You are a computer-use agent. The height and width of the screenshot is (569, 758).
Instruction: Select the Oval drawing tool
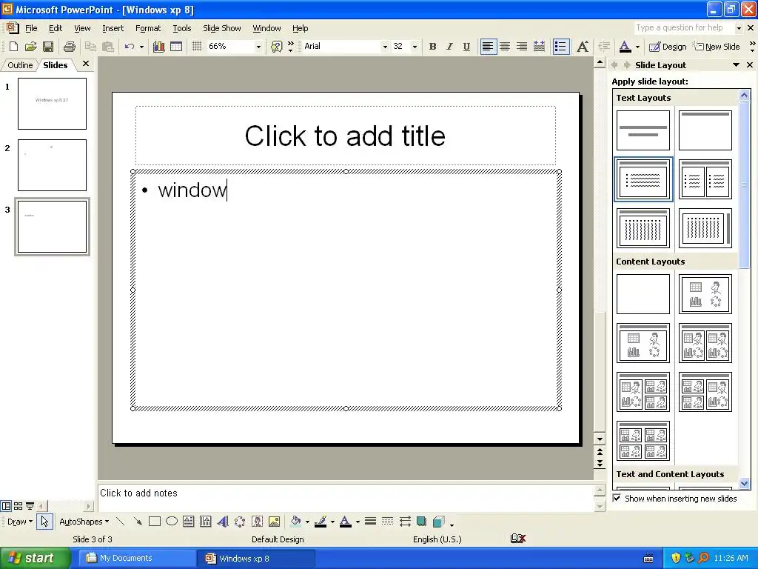click(x=172, y=521)
